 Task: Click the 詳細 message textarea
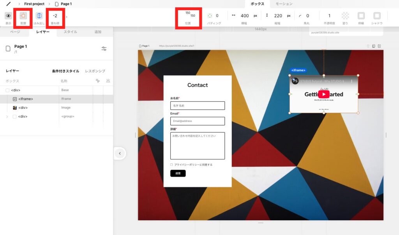[x=198, y=146]
